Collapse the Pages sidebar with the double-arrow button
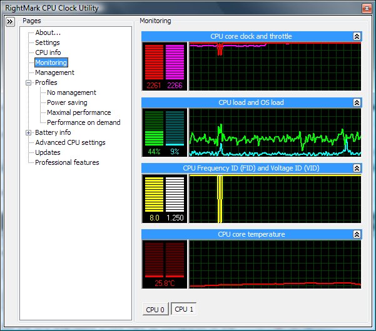This screenshot has height=331, width=376. click(10, 22)
